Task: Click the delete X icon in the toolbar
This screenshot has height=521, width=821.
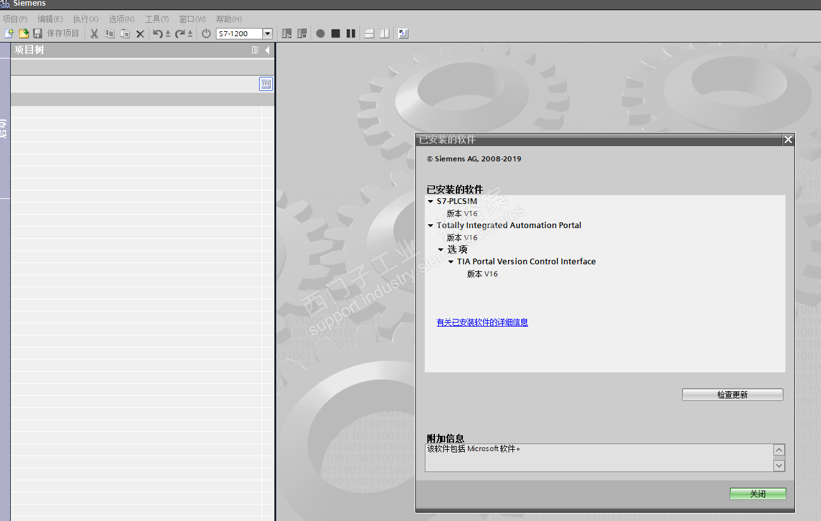Action: [x=140, y=34]
